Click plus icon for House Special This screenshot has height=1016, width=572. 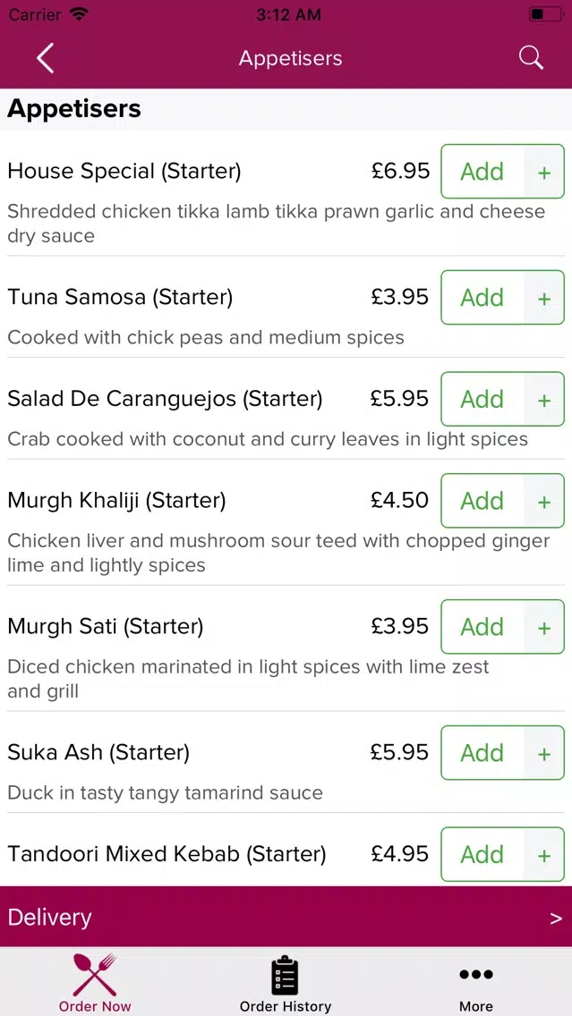(544, 172)
